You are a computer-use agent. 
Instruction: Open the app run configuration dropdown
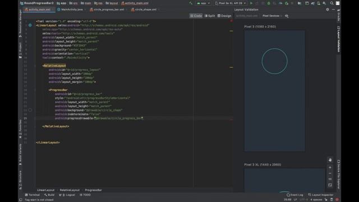tap(203, 3)
